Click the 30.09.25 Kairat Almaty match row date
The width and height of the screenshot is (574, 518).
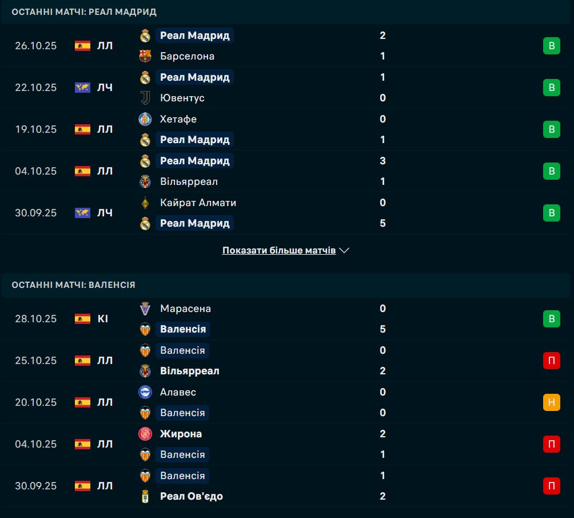(36, 213)
